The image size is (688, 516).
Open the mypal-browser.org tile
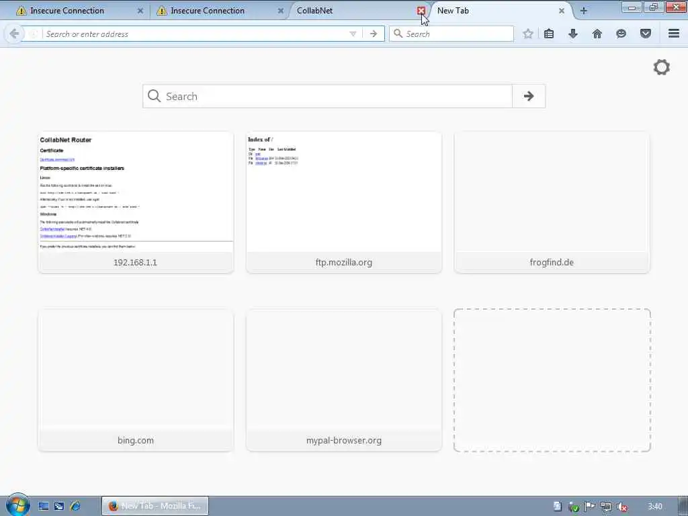[x=344, y=380]
